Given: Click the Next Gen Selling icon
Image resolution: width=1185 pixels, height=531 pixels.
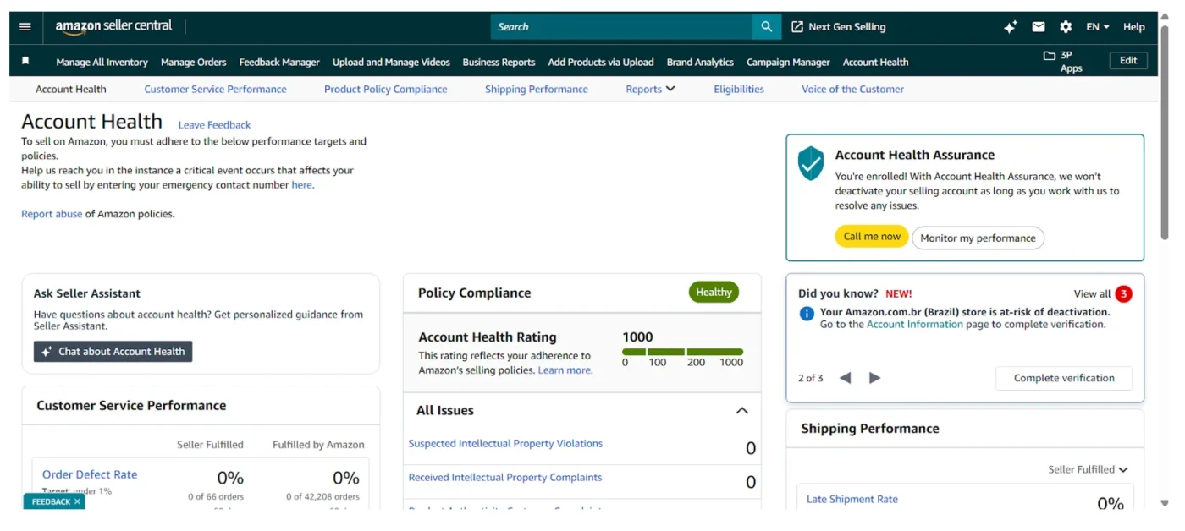Looking at the screenshot, I should point(796,26).
